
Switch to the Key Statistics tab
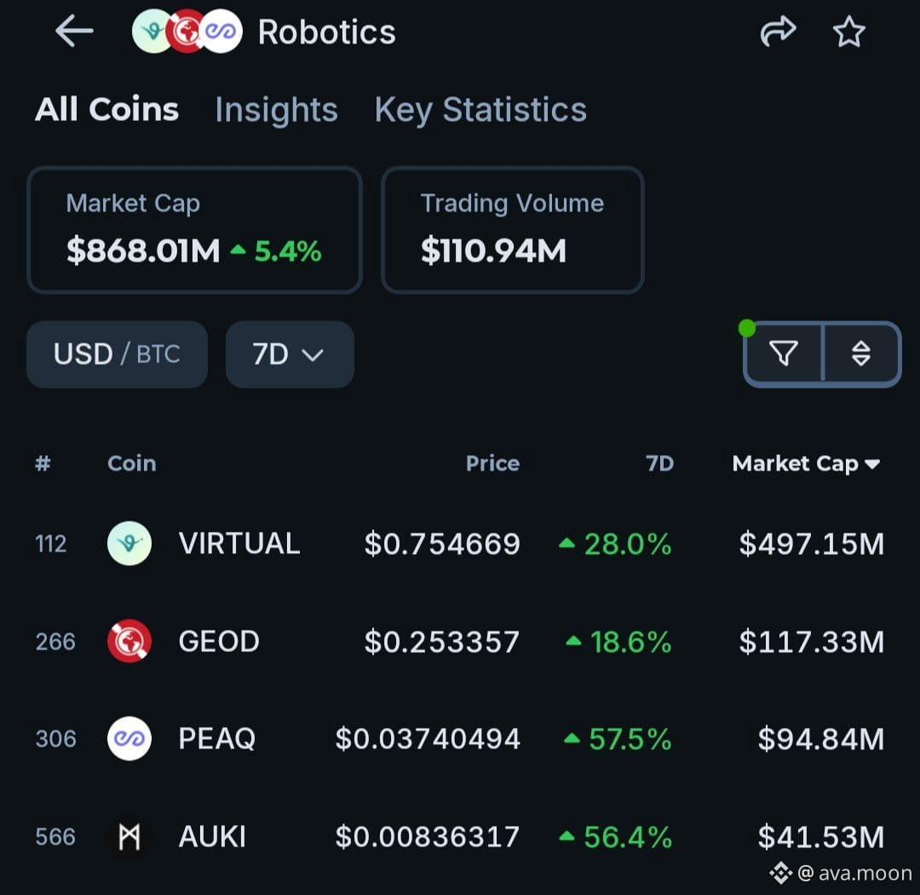480,110
